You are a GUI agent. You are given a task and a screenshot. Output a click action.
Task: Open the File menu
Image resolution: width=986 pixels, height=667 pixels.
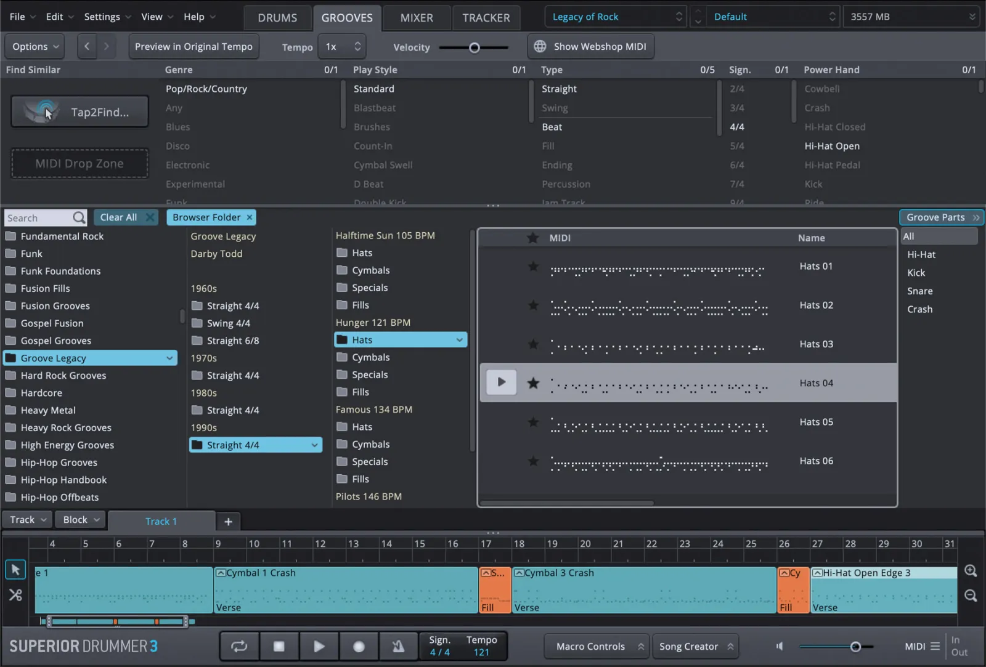tap(22, 17)
